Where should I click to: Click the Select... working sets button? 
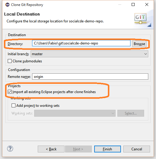point(131,113)
